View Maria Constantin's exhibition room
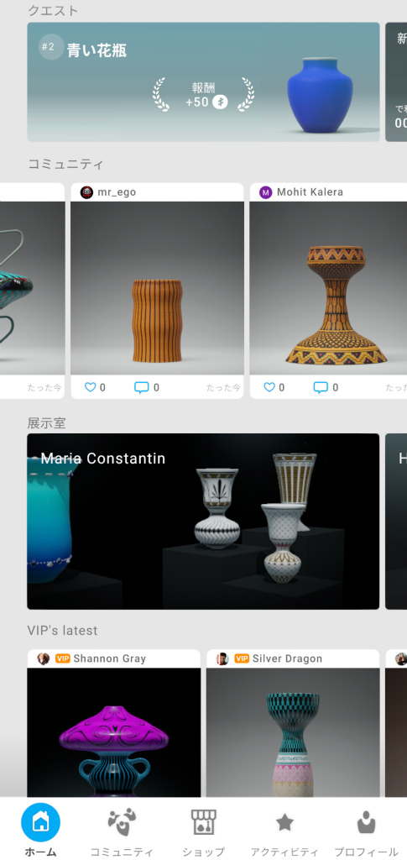 click(x=203, y=521)
